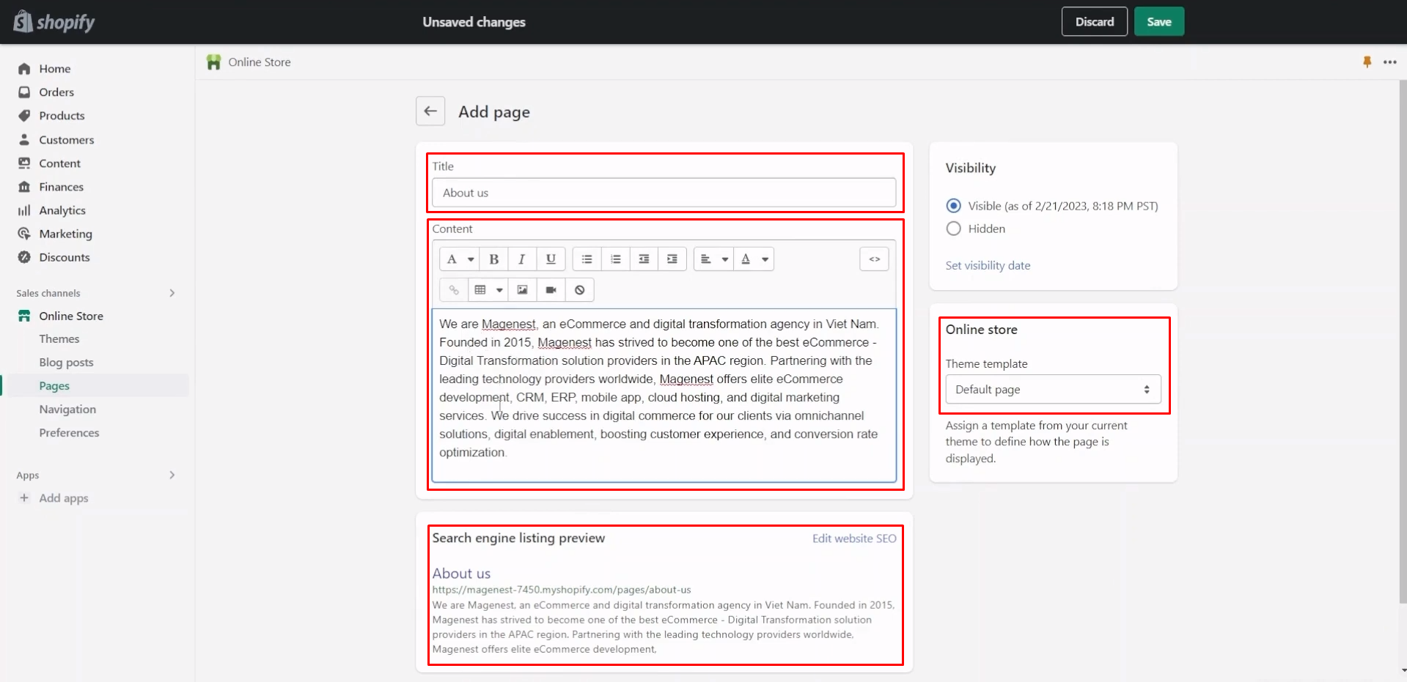Viewport: 1407px width, 682px height.
Task: Toggle italic formatting in editor
Action: [x=521, y=259]
